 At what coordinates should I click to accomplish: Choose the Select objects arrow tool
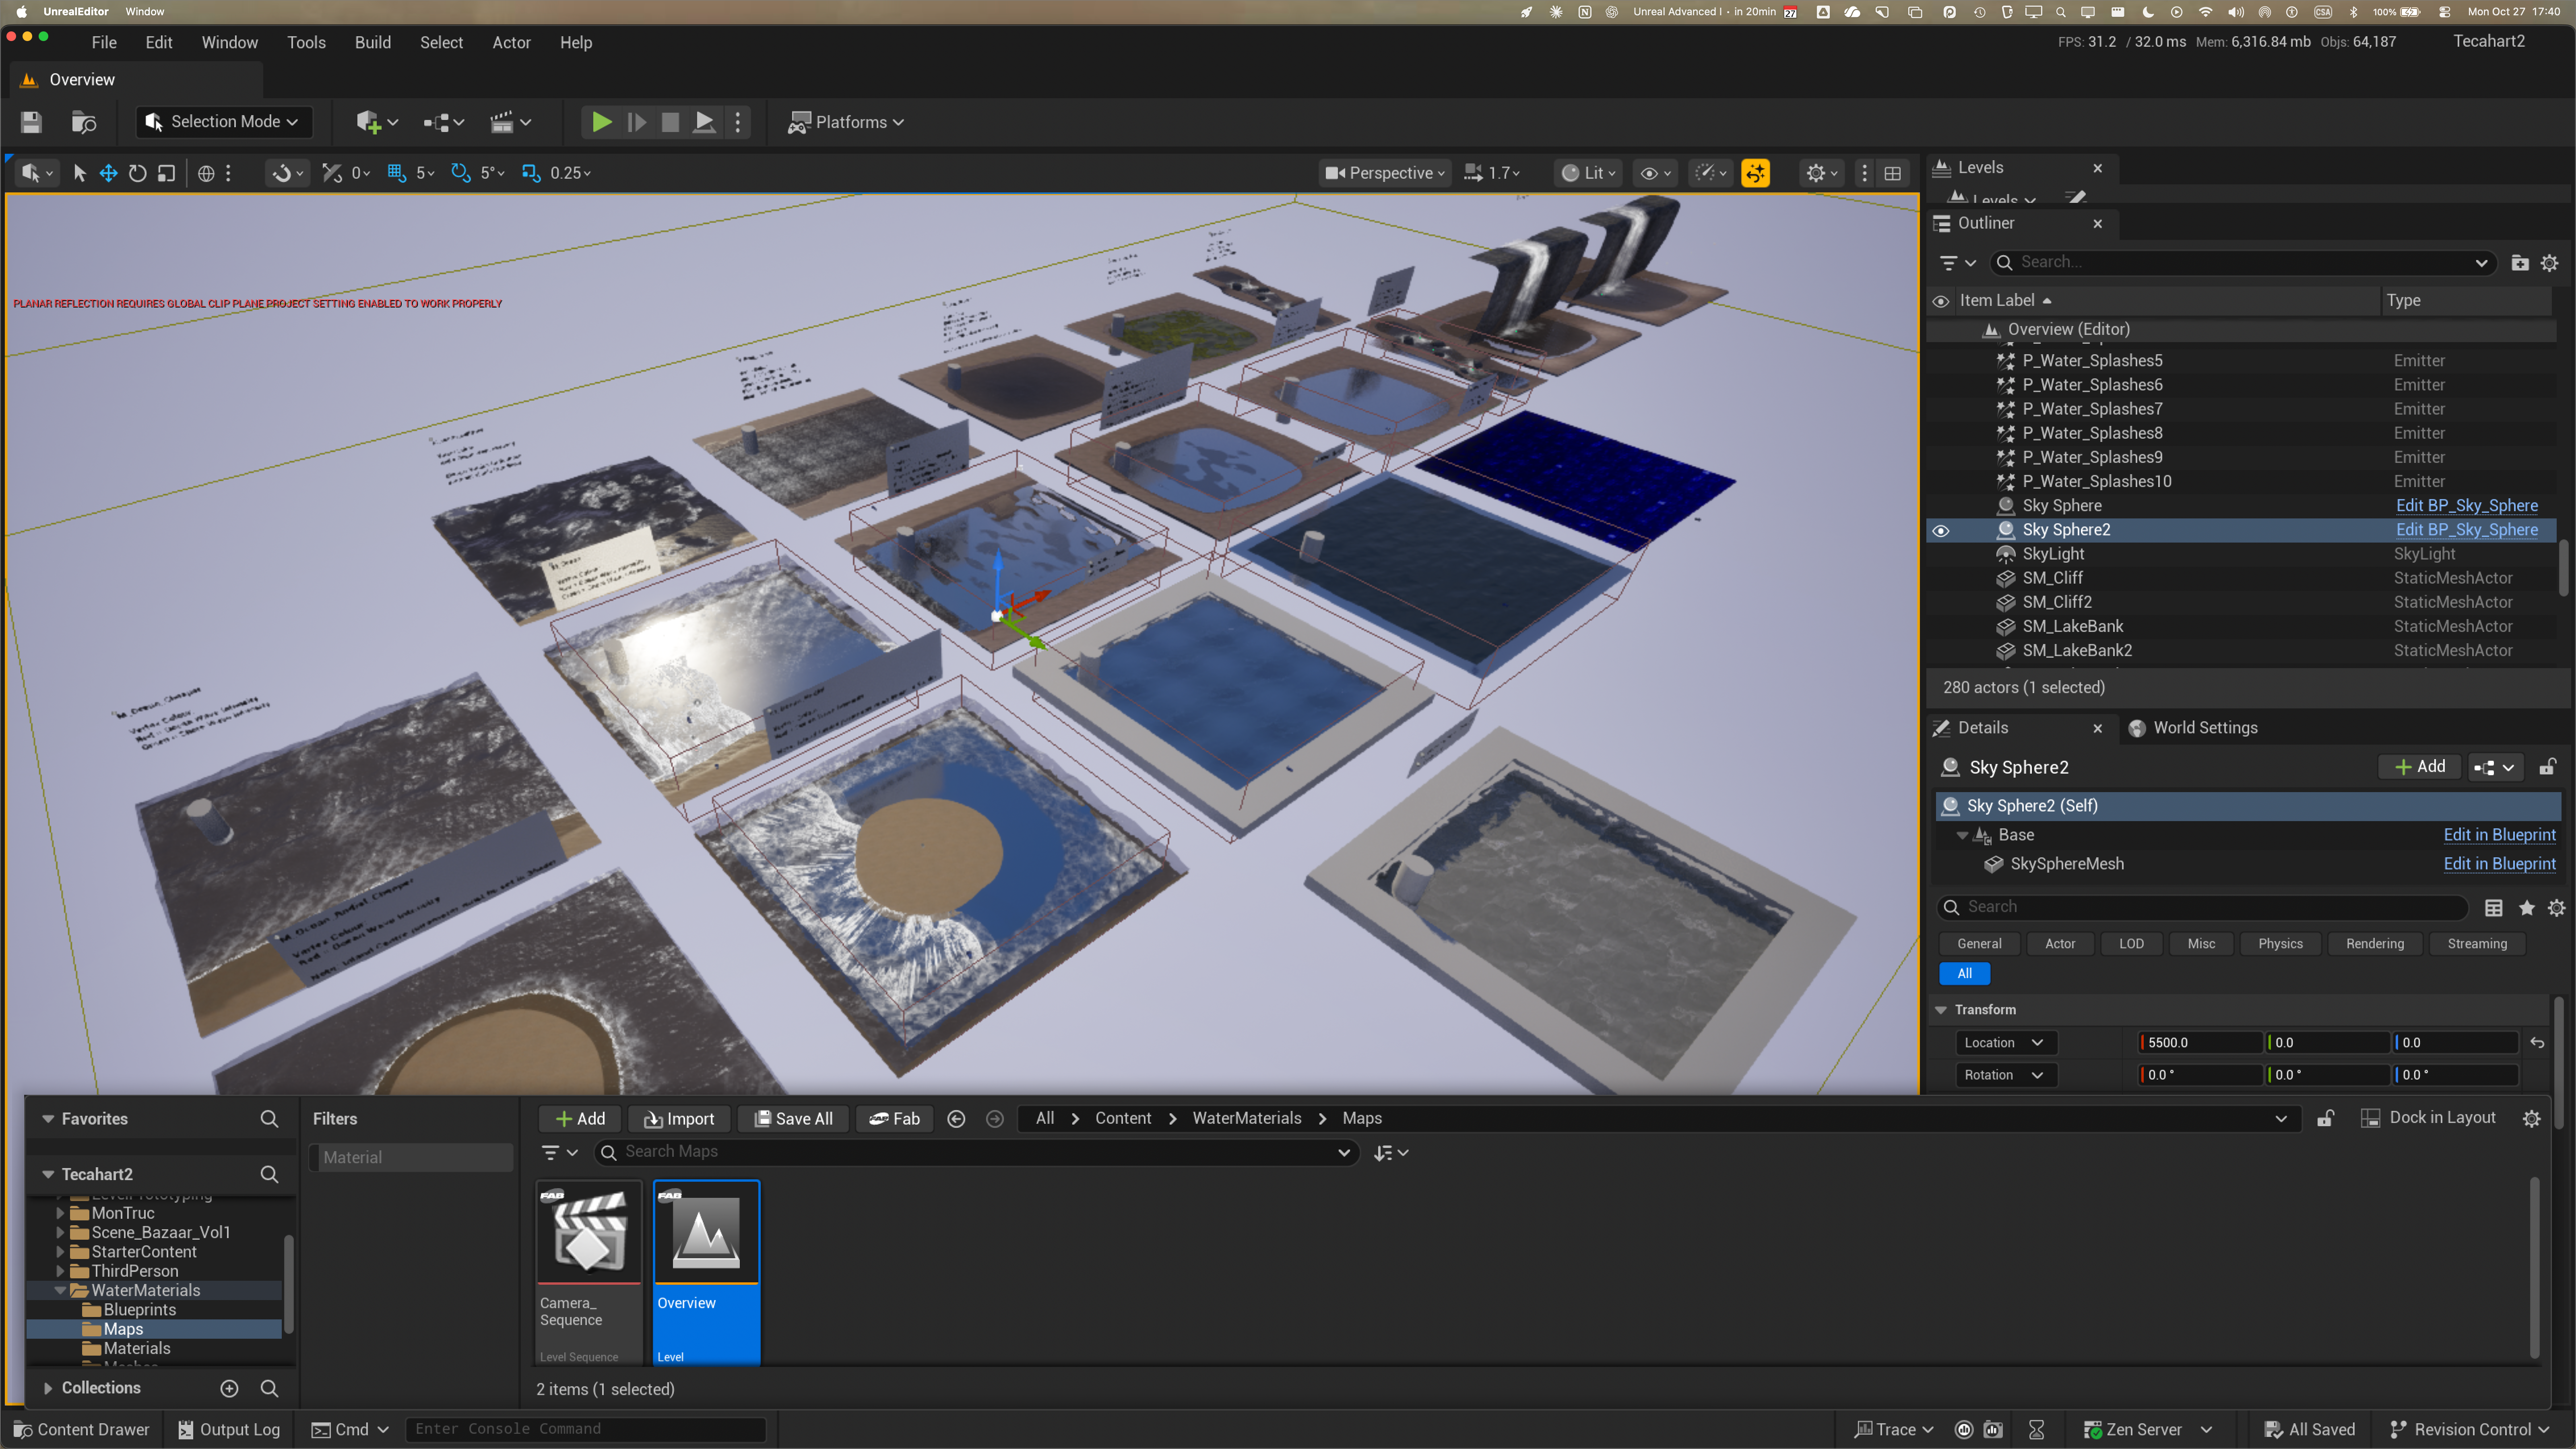click(x=80, y=173)
